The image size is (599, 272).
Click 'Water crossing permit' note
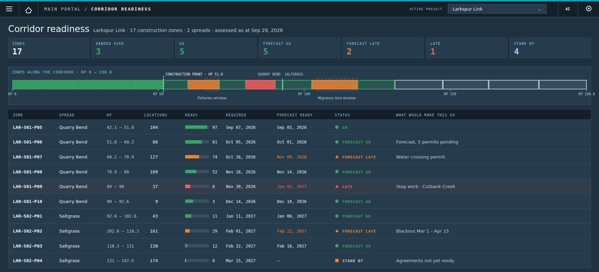tap(420, 157)
